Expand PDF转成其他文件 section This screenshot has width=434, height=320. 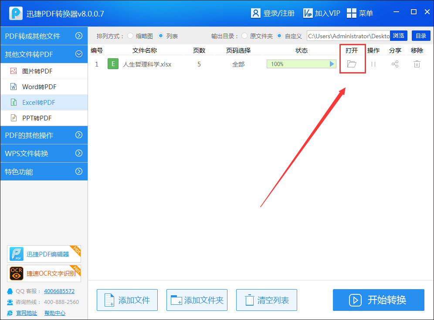(x=44, y=36)
